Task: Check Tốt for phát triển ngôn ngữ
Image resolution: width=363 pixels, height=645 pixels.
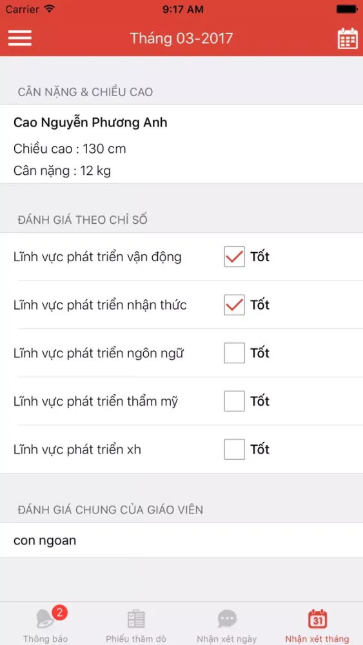Action: (234, 353)
